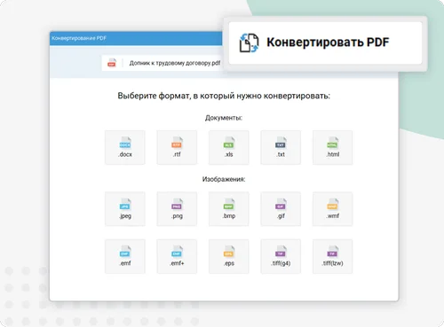
Task: Convert to .txt plain text
Action: click(281, 147)
